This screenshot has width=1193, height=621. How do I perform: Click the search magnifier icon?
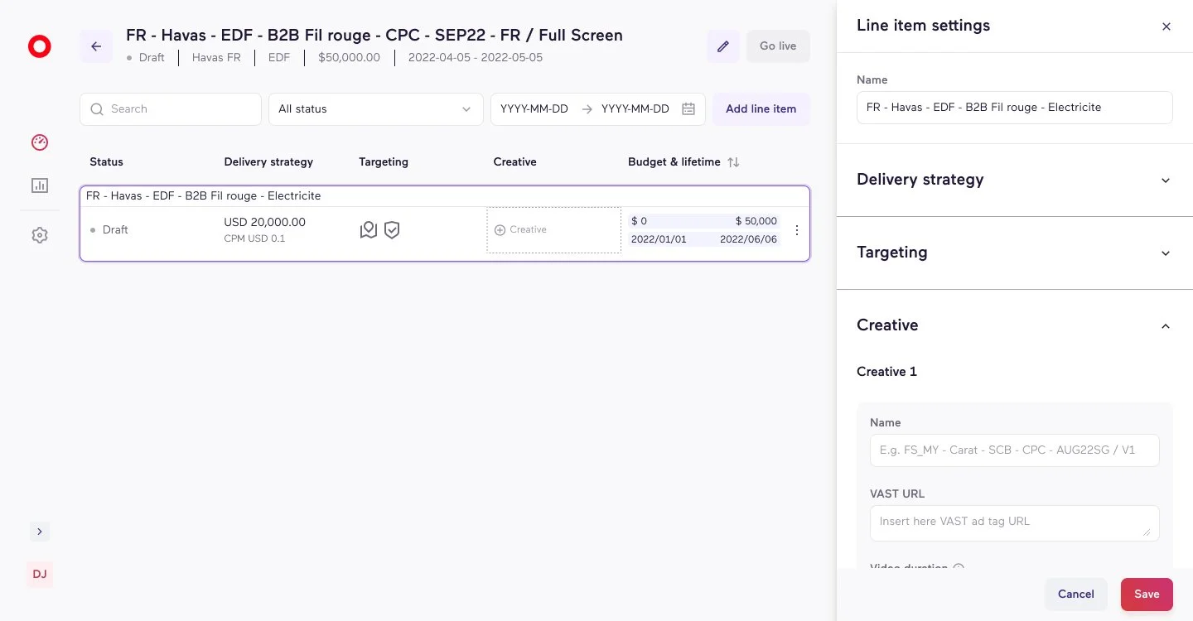pyautogui.click(x=98, y=109)
